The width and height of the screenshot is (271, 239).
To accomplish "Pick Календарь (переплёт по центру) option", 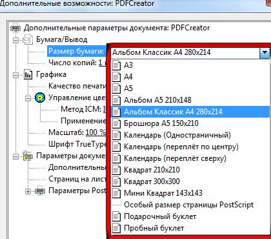I will pyautogui.click(x=190, y=147).
